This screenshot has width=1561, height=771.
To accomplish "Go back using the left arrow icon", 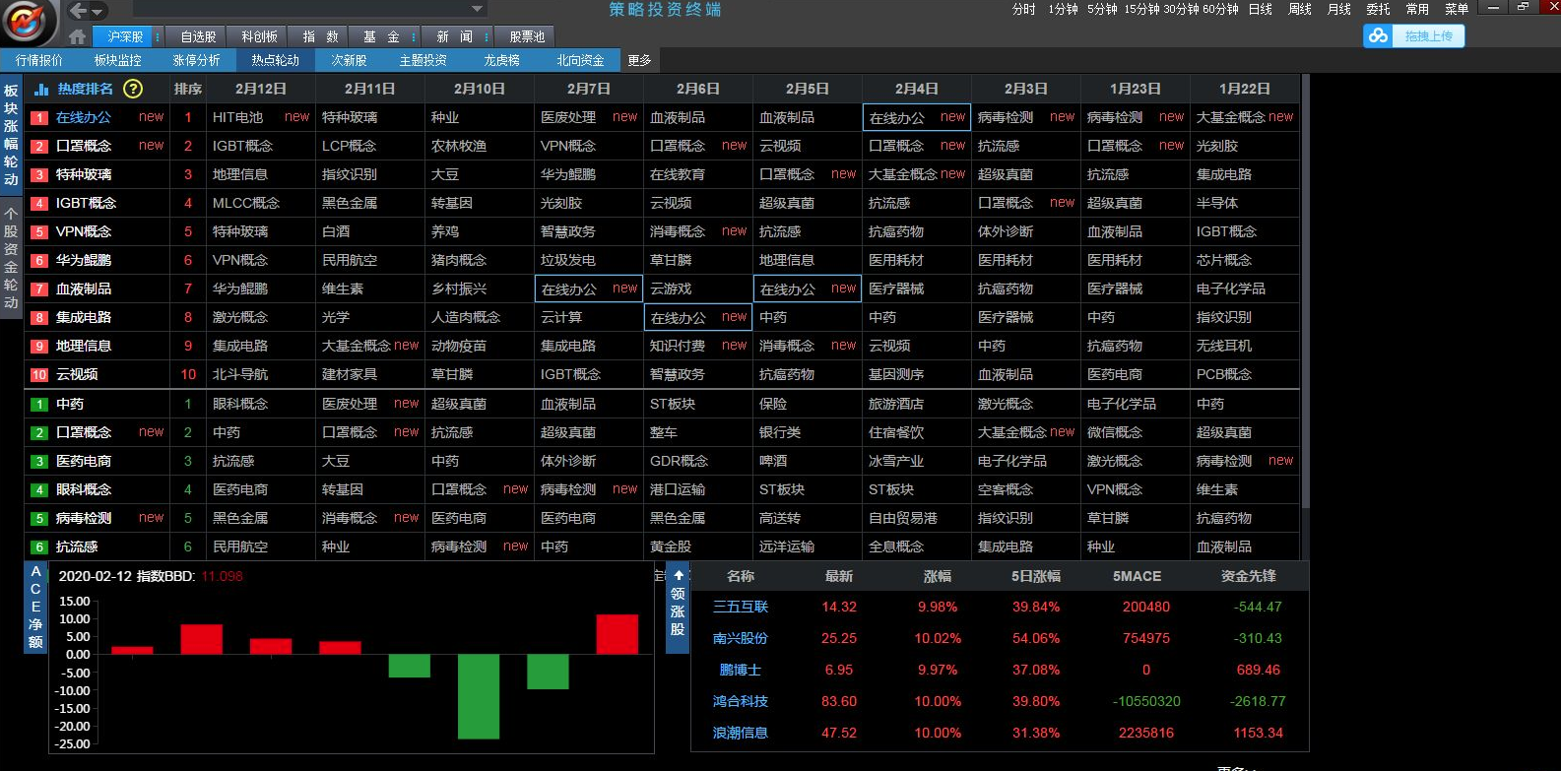I will coord(78,11).
